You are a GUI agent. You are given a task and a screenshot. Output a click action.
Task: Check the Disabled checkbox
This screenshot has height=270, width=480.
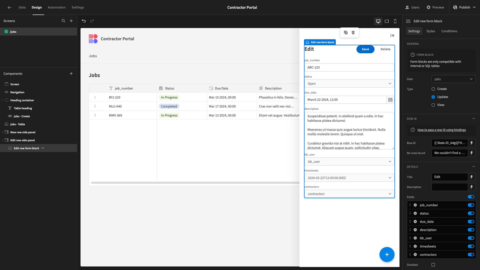[433, 265]
